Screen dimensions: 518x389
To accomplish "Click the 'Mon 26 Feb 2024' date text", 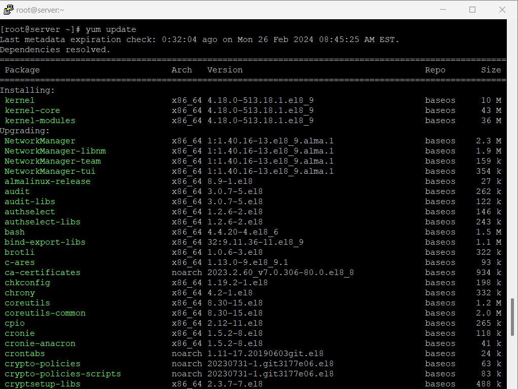I will pyautogui.click(x=275, y=40).
